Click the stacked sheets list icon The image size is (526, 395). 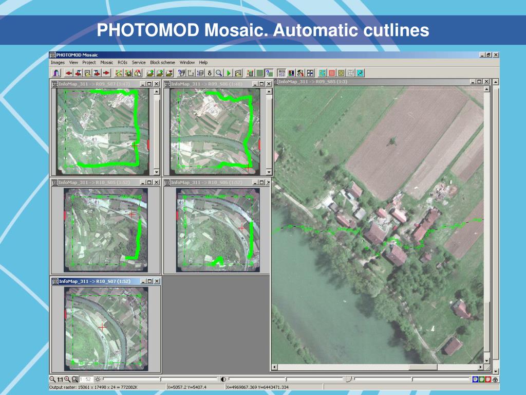point(200,73)
